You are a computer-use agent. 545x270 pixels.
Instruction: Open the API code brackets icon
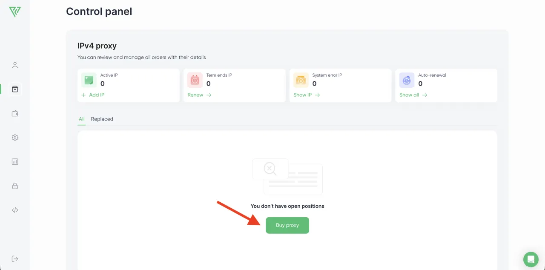[15, 210]
